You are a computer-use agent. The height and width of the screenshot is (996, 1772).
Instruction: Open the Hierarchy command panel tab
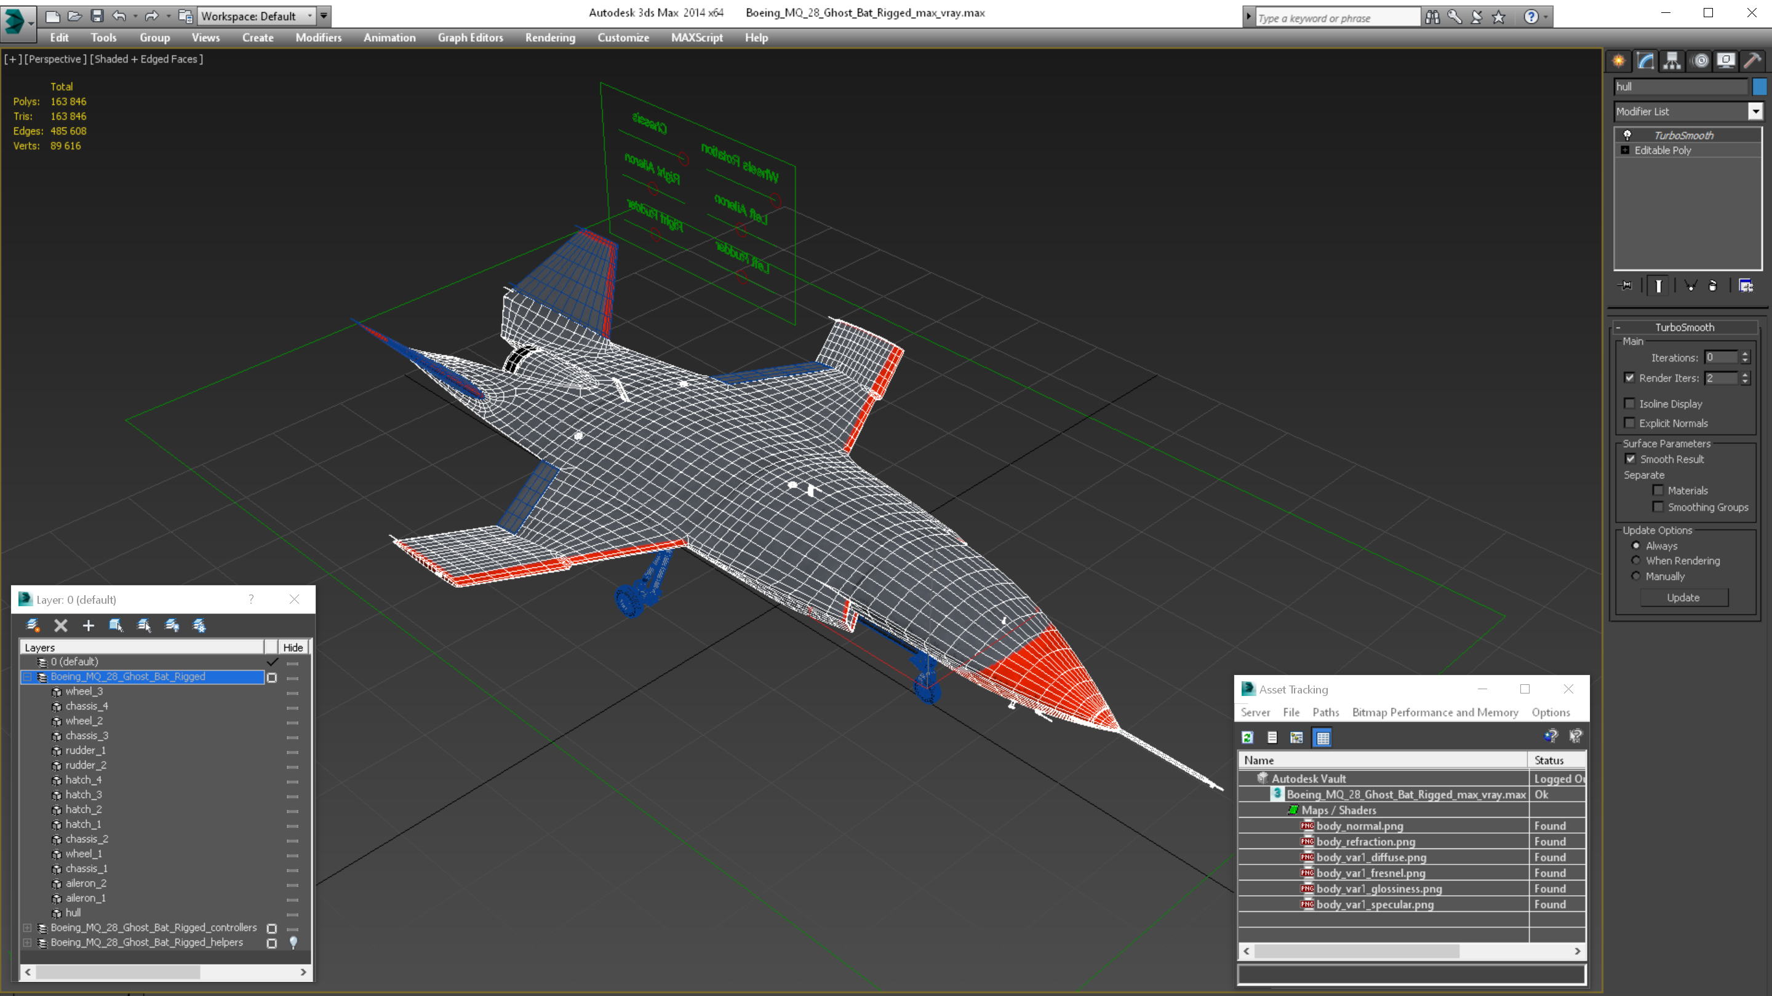(1672, 61)
